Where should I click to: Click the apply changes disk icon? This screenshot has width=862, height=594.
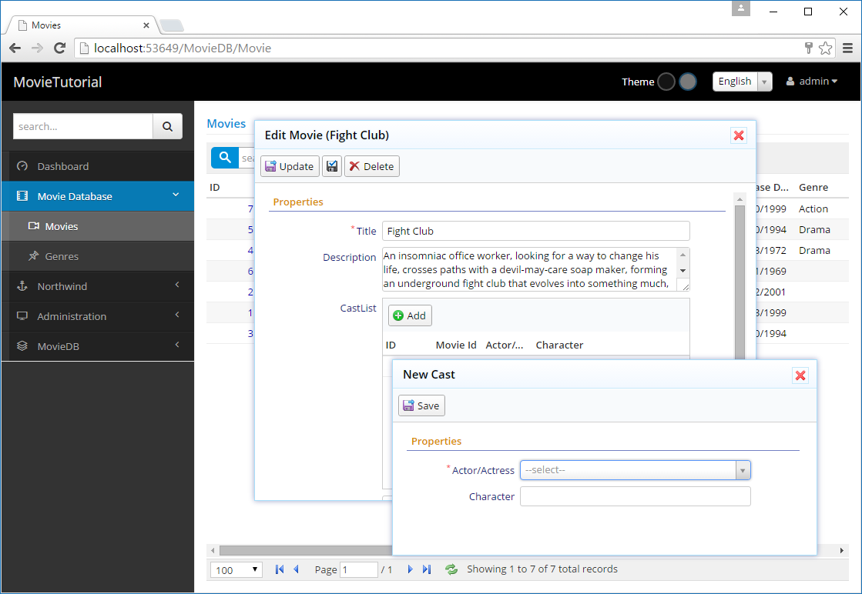pyautogui.click(x=332, y=166)
